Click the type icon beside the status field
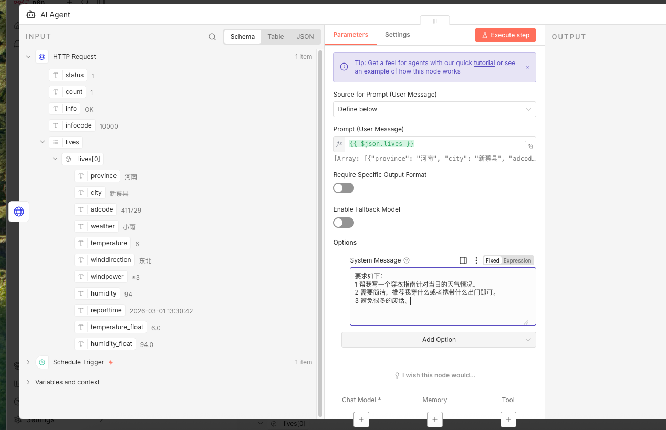 [x=56, y=75]
